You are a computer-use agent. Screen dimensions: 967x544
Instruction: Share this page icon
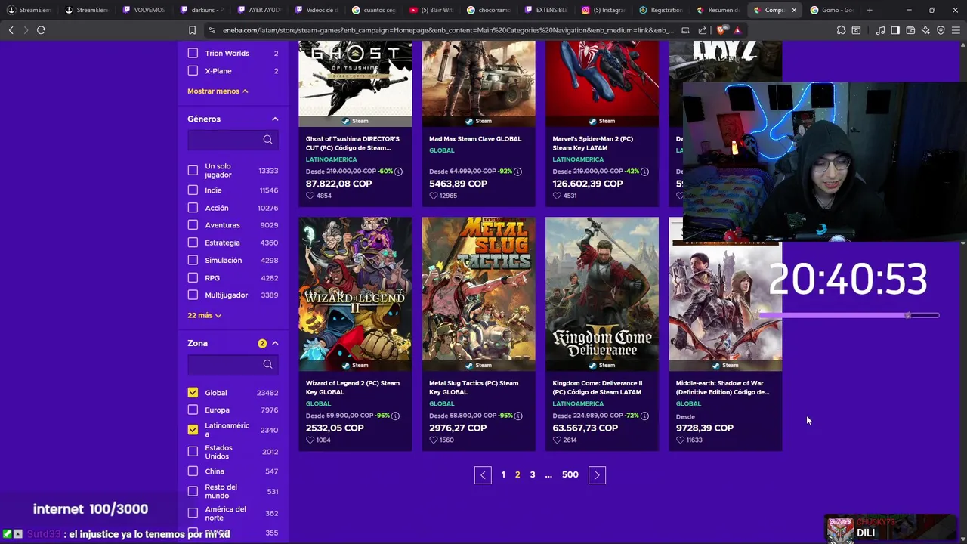point(702,30)
